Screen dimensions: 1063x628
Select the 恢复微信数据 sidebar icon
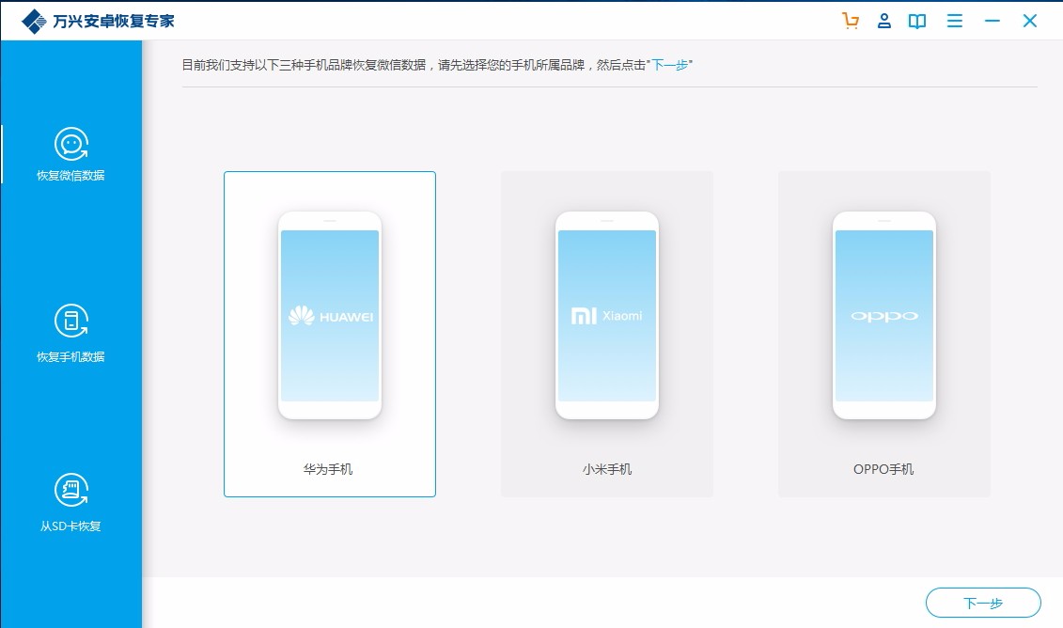pyautogui.click(x=71, y=144)
